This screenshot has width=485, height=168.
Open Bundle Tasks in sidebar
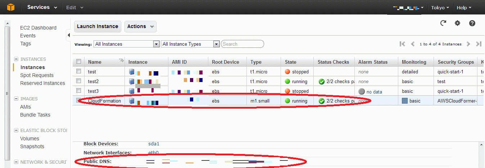point(35,115)
